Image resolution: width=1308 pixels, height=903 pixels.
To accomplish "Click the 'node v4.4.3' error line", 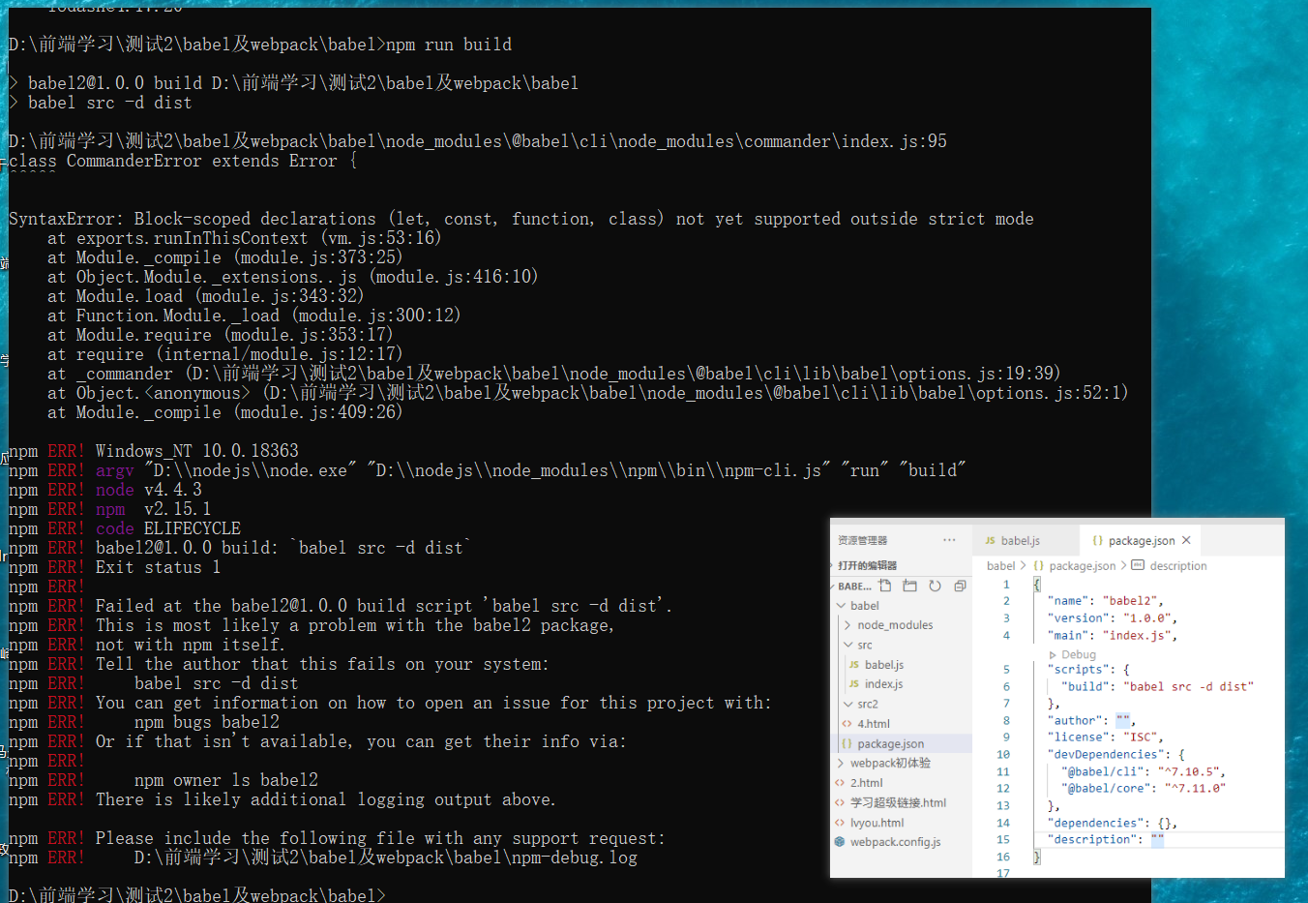I will coord(105,490).
